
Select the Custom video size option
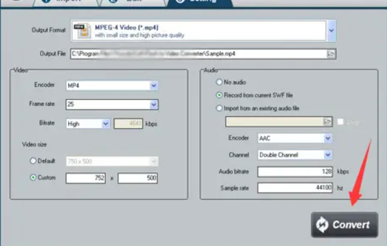(x=33, y=178)
